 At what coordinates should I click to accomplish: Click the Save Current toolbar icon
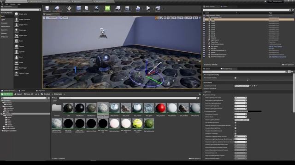(47, 9)
